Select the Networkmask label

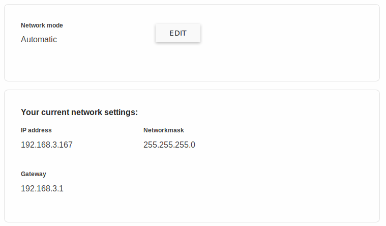164,130
